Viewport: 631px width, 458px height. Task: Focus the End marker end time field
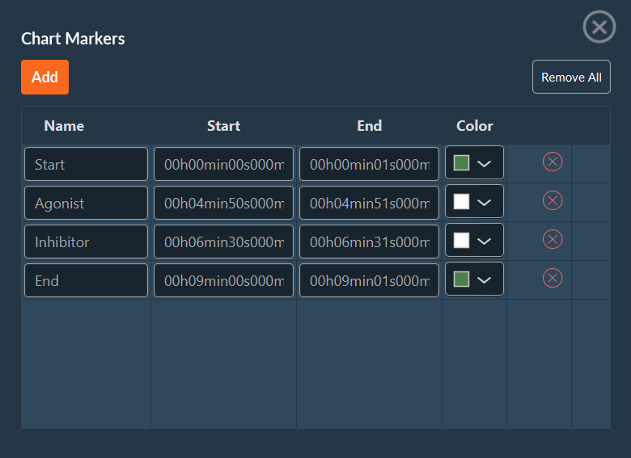click(x=369, y=280)
